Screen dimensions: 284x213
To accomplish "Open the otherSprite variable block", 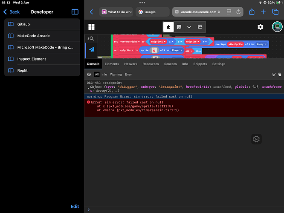I will pyautogui.click(x=235, y=44).
